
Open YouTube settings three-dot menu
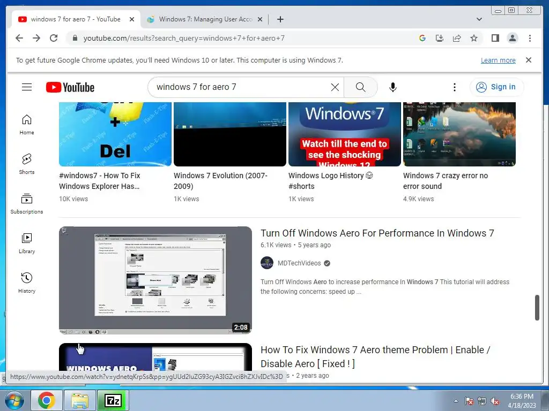point(455,87)
